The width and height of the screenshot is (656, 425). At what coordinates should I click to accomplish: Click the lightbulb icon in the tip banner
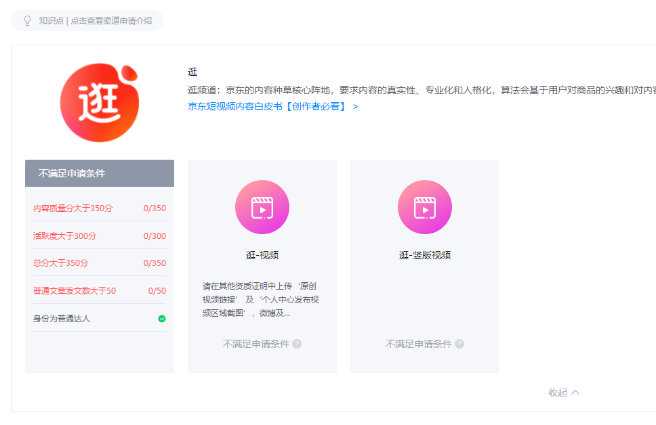26,20
